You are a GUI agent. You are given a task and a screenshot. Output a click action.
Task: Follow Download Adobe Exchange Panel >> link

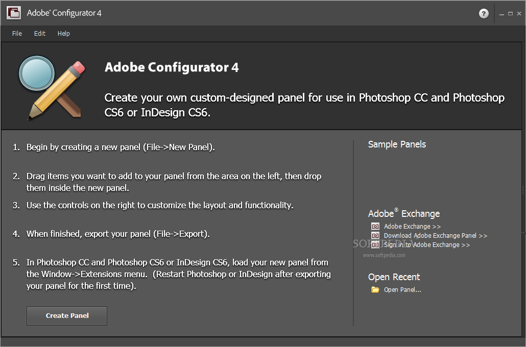(x=436, y=236)
